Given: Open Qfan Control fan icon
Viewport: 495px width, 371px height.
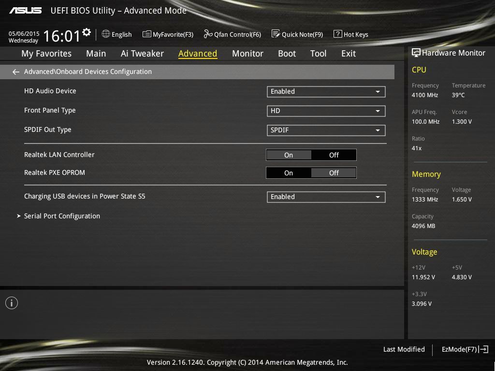Looking at the screenshot, I should [208, 34].
